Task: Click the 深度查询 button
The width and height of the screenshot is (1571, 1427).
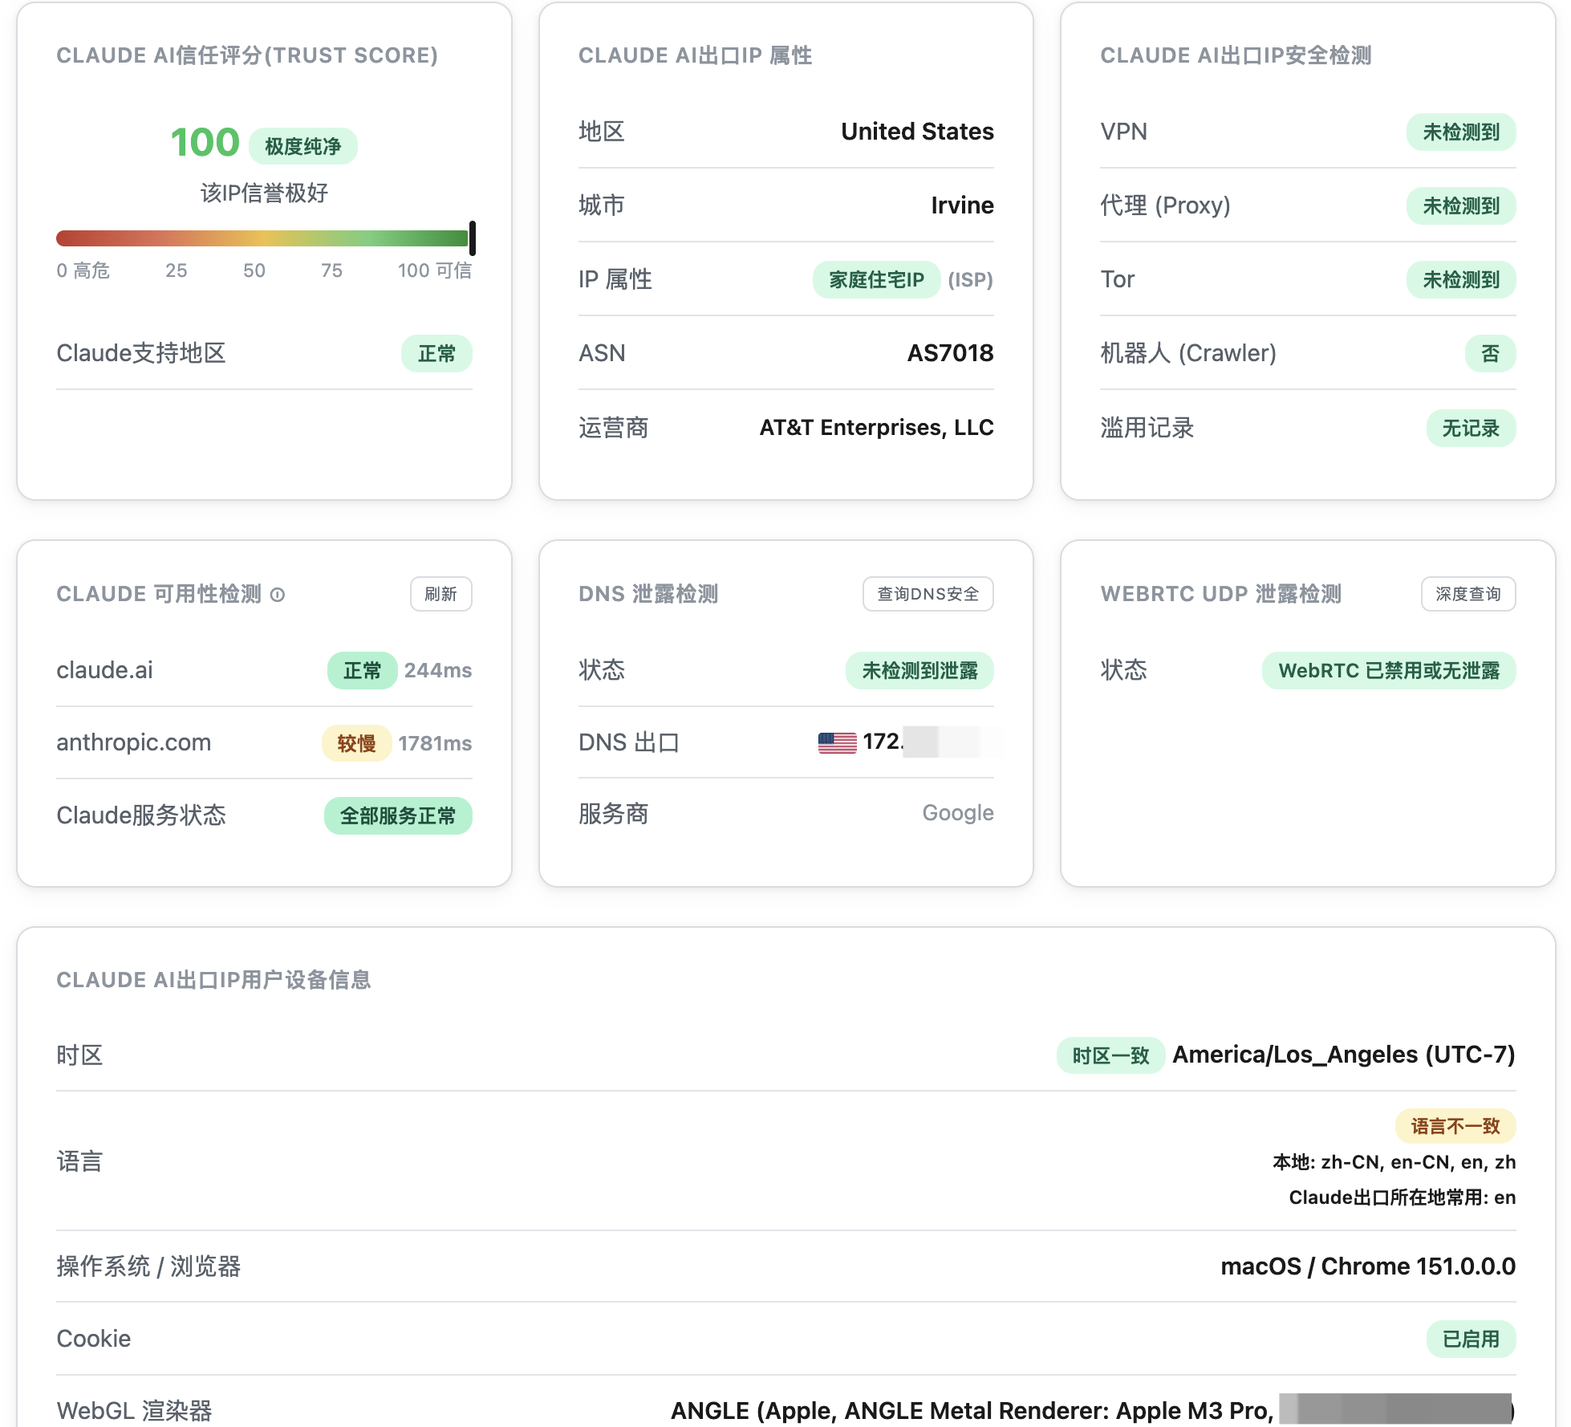Action: (x=1468, y=594)
